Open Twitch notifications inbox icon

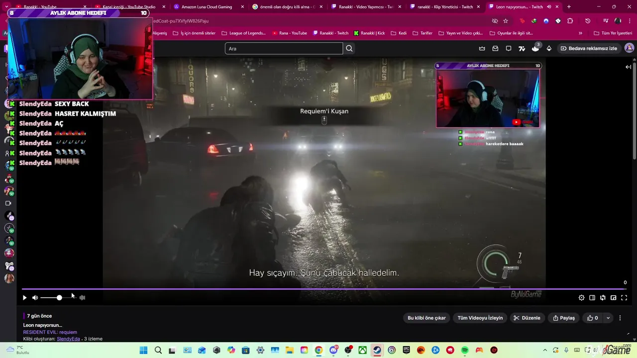point(495,48)
